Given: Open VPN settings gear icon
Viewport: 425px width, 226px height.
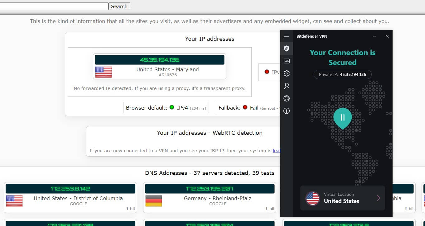Looking at the screenshot, I should (x=287, y=73).
